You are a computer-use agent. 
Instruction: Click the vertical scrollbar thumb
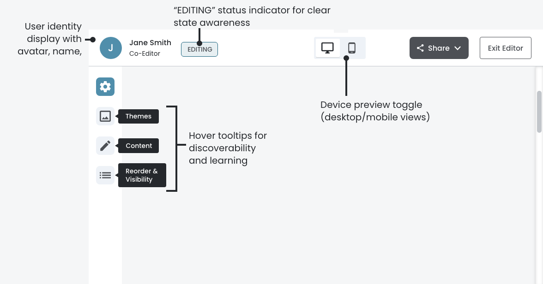[x=539, y=112]
